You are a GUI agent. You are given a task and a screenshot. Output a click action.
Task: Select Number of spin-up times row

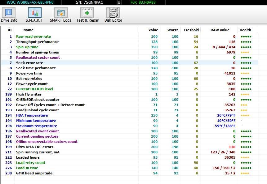click(x=129, y=52)
